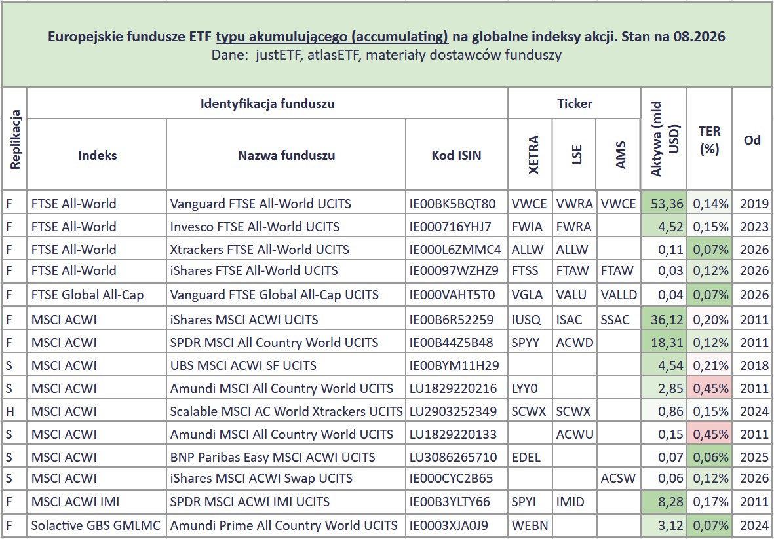Click ISIN IE000L6ZMMC4
The height and width of the screenshot is (539, 774).
[x=456, y=249]
